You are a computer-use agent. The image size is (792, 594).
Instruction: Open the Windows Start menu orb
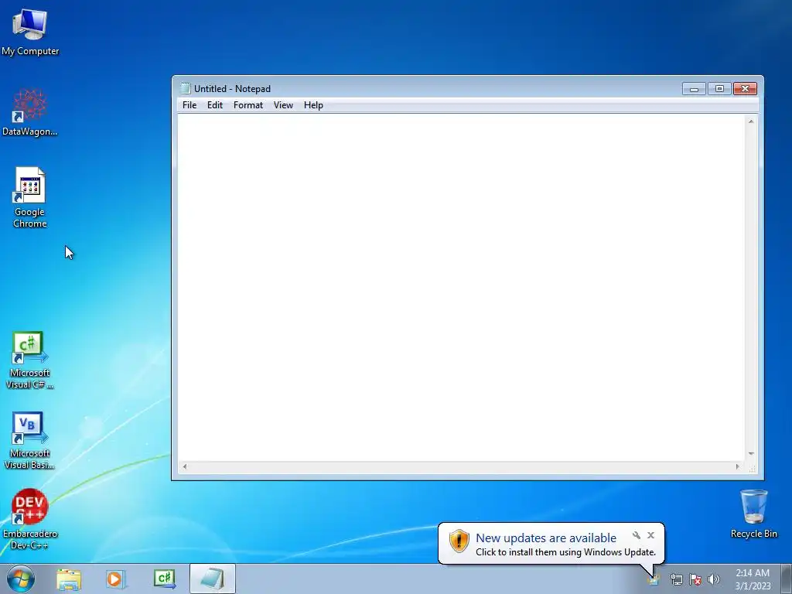click(x=21, y=579)
